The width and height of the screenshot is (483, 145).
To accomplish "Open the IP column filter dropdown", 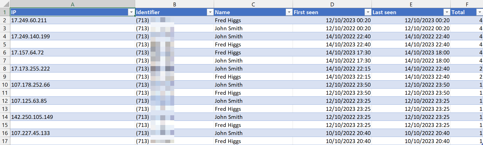I will 131,12.
